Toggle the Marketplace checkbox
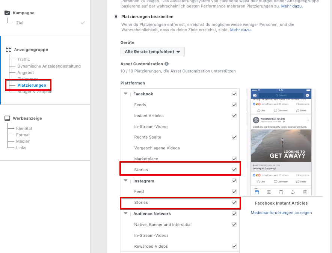The image size is (332, 253). [x=234, y=158]
